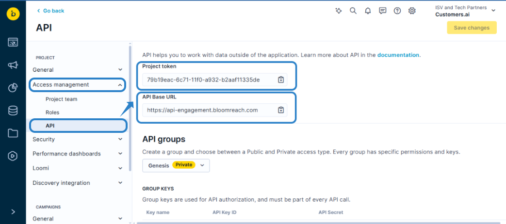
Task: Open notifications bell icon
Action: pos(368,11)
